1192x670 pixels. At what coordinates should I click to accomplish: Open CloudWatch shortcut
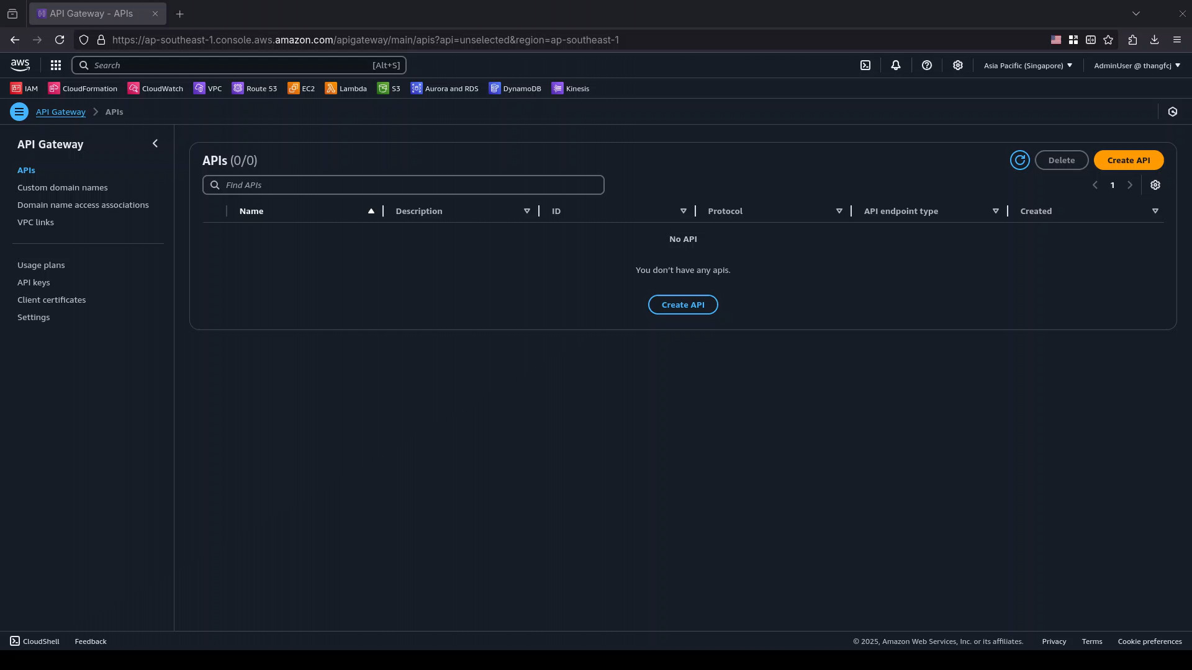[155, 89]
